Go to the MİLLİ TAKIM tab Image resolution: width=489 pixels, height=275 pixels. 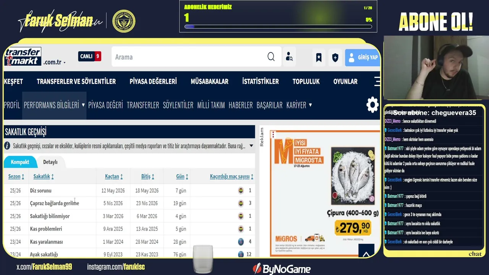(x=211, y=105)
